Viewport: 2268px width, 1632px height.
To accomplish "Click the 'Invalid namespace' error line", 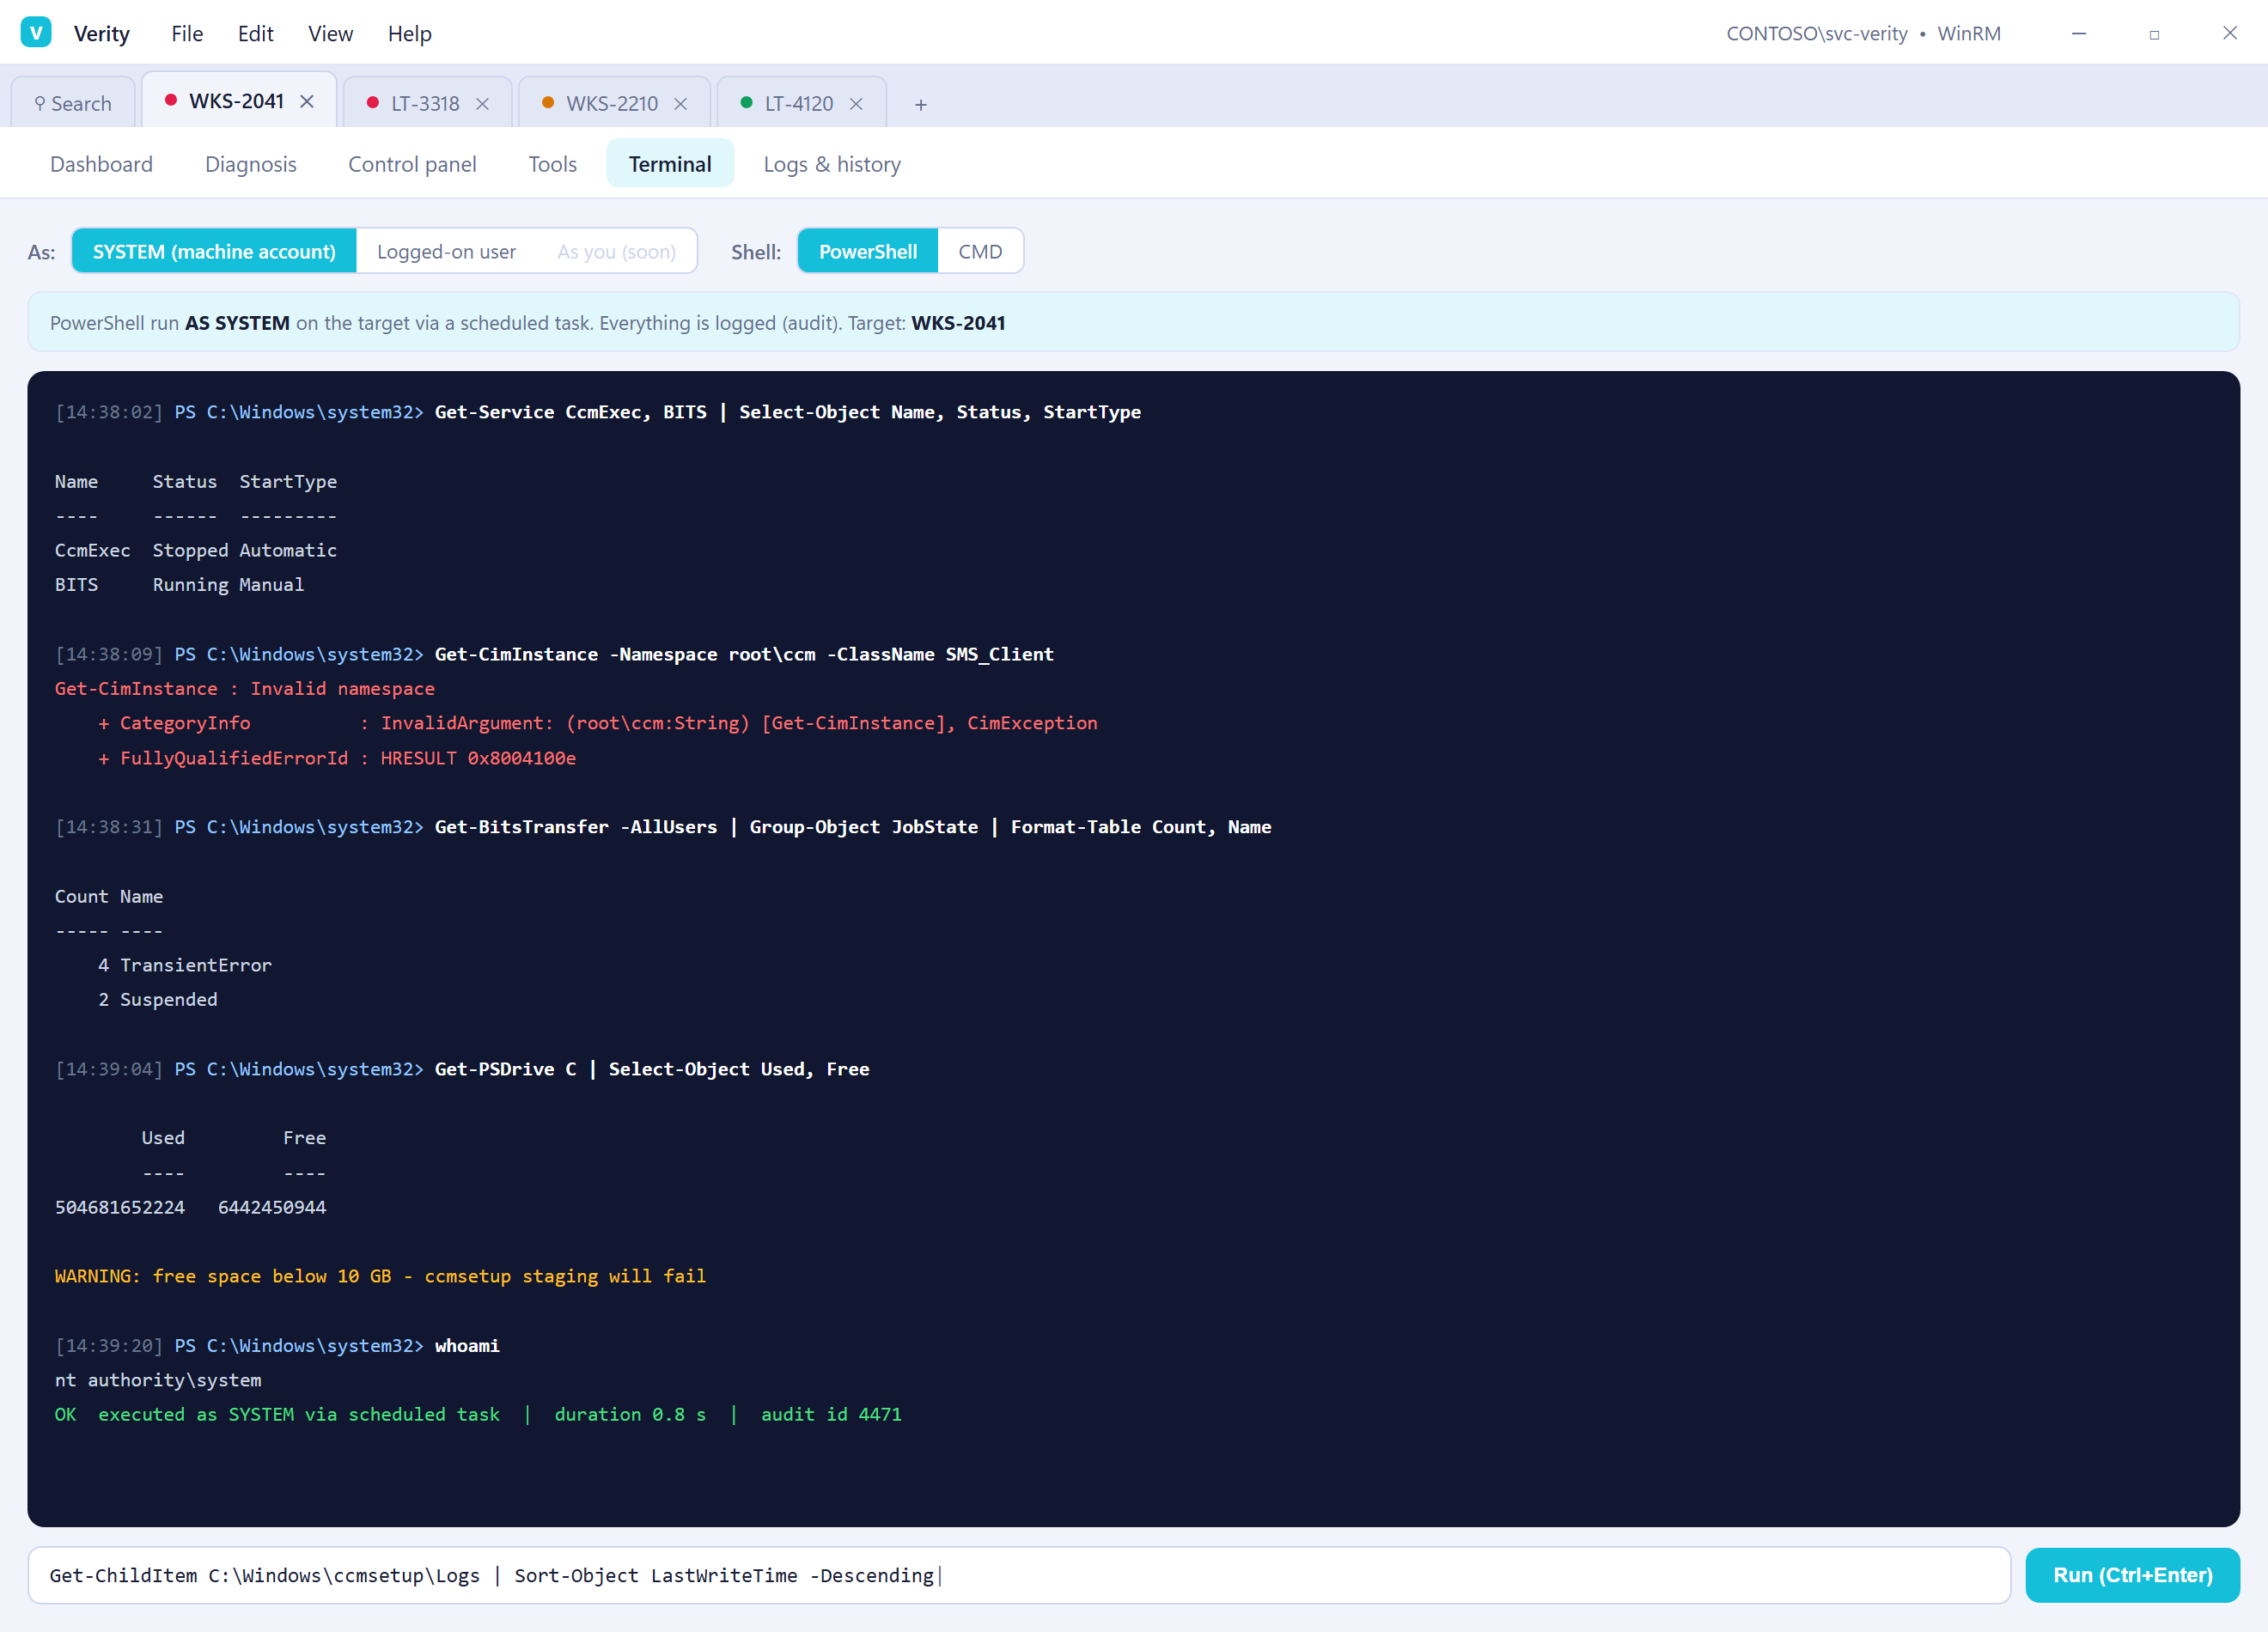I will click(x=245, y=688).
